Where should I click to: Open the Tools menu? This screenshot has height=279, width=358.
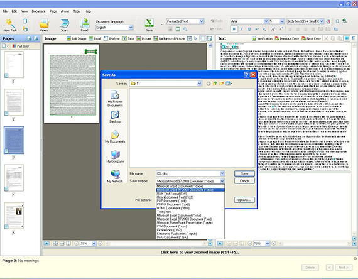point(77,11)
